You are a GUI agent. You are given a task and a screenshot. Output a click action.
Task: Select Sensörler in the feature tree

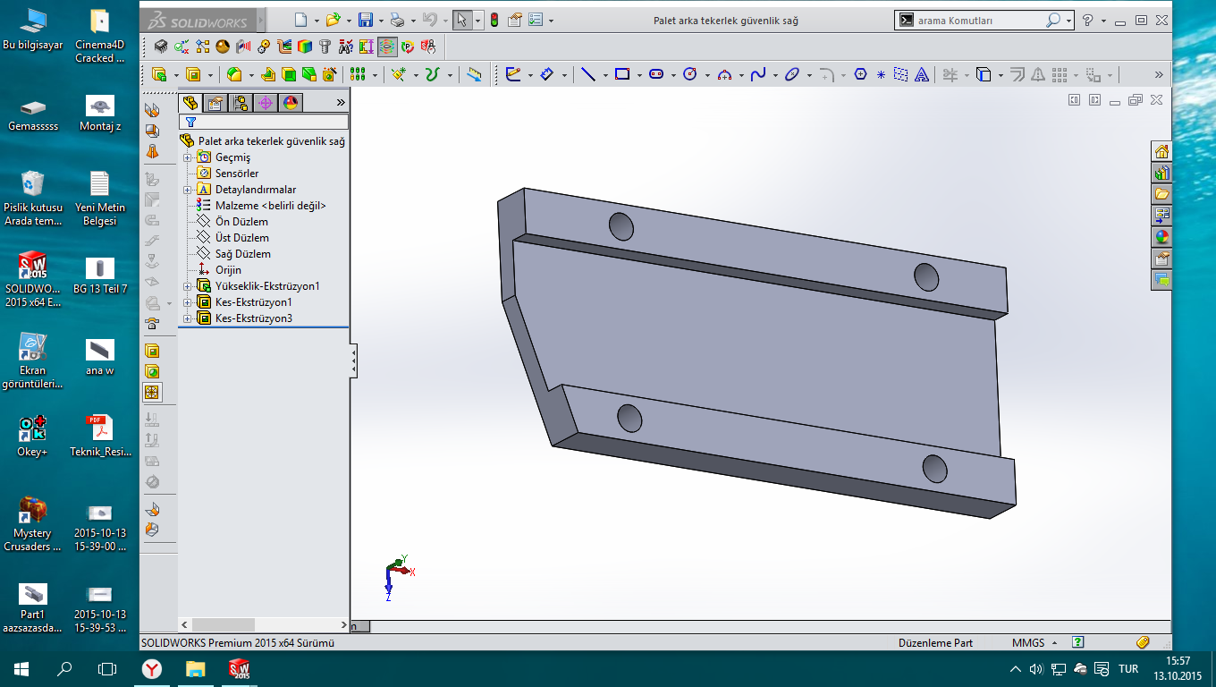237,174
